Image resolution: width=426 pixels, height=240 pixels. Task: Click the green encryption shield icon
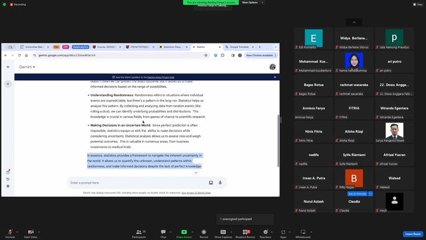click(5, 5)
